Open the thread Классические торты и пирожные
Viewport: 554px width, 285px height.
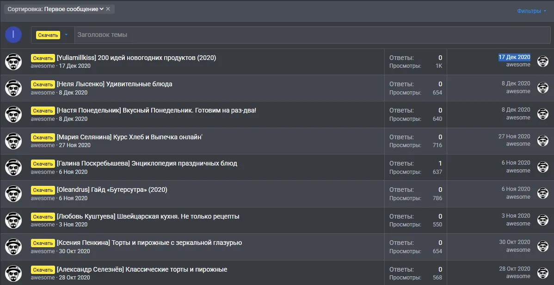(142, 269)
